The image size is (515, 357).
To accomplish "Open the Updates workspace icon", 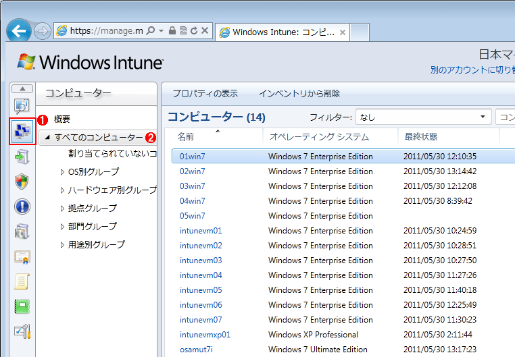I will [x=22, y=157].
